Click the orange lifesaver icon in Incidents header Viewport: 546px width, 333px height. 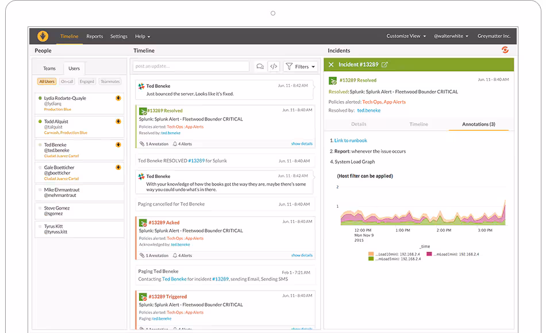pos(505,51)
